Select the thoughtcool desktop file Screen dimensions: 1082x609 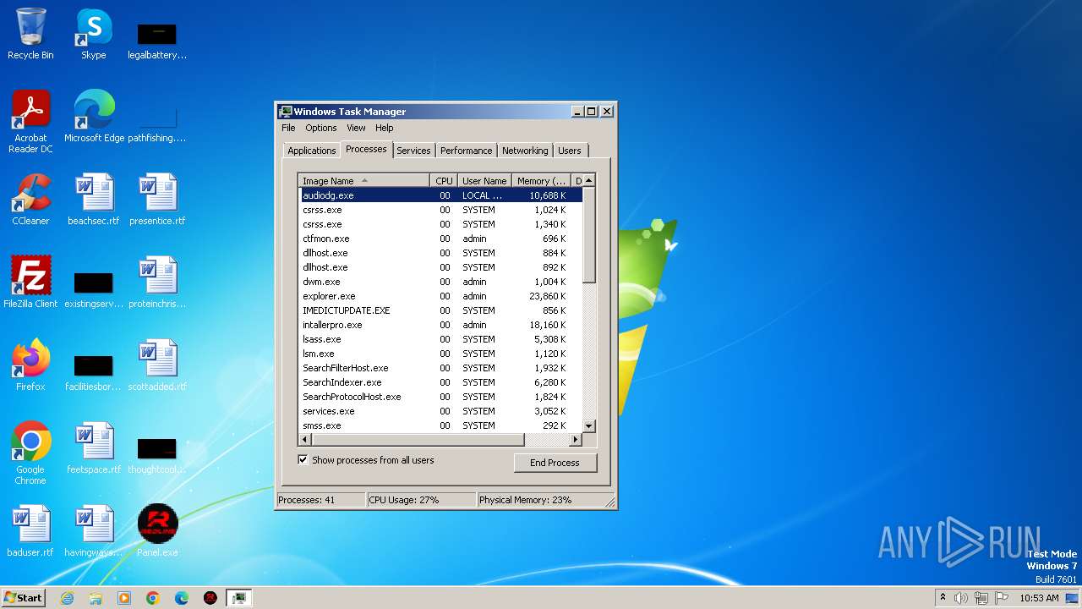pos(157,455)
